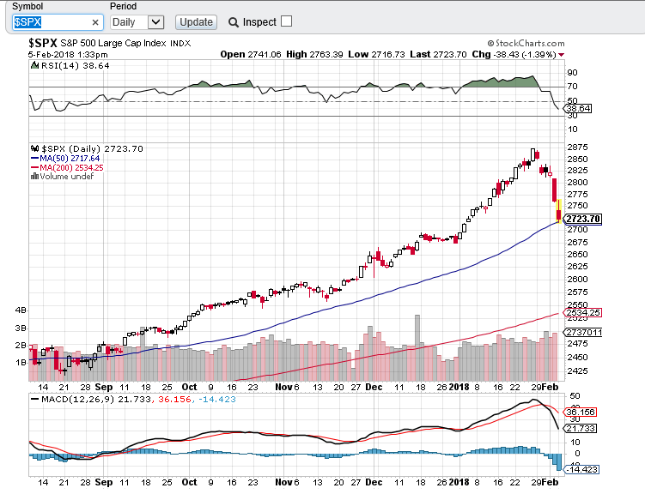
Task: Click the Sep label on price chart axis
Action: point(104,387)
